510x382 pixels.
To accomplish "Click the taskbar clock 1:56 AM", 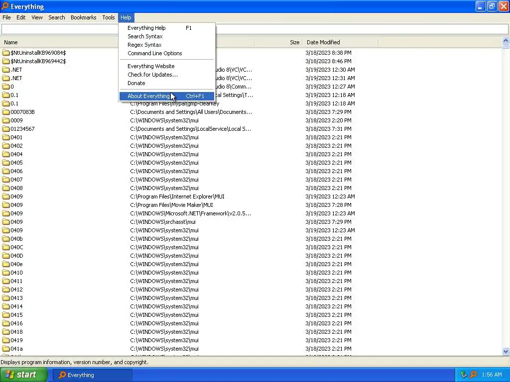I will coord(492,375).
